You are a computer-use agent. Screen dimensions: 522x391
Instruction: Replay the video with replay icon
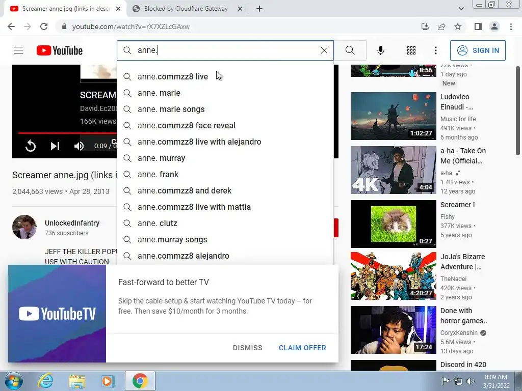[x=30, y=146]
